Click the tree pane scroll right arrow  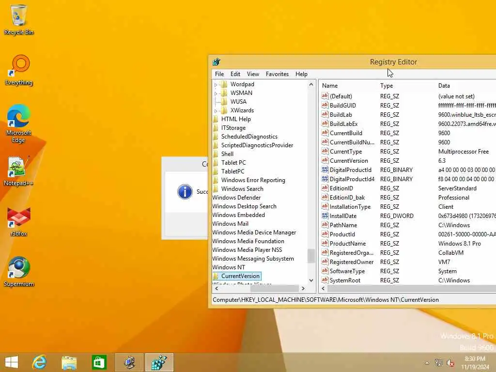tap(303, 289)
